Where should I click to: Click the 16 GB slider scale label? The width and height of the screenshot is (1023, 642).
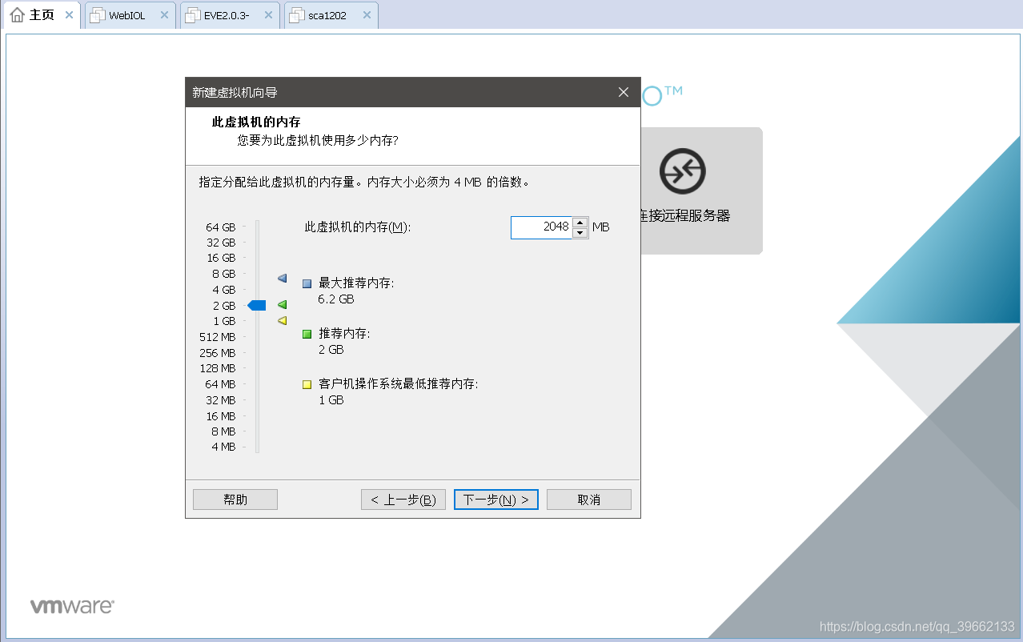tap(221, 258)
